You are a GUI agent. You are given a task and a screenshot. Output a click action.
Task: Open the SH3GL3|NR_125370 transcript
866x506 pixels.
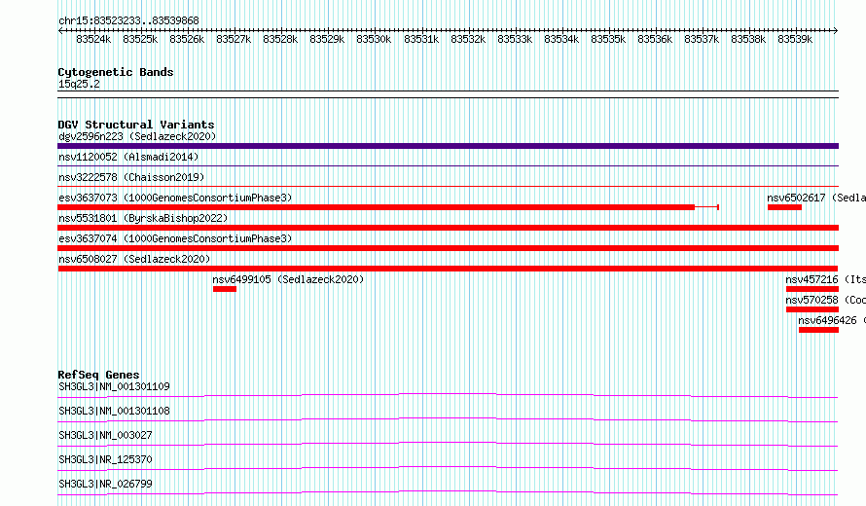[x=105, y=459]
